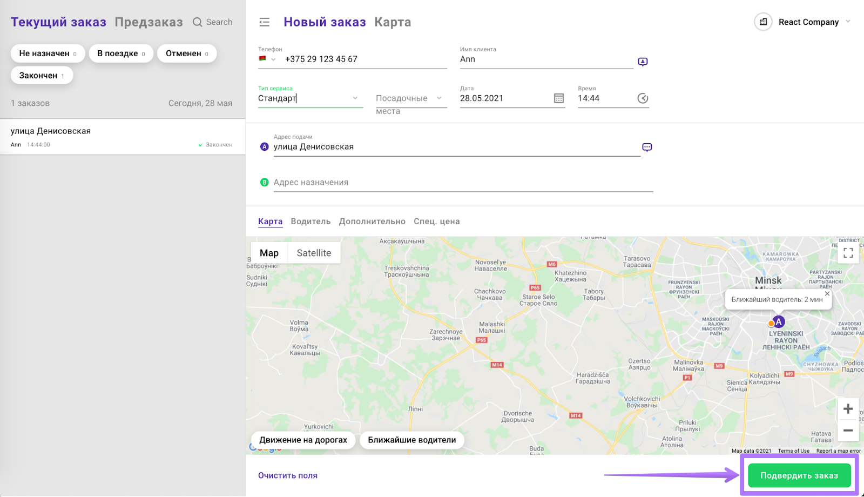Click the Адрес назначения input field
Screen dimensions: 864x497
point(463,183)
